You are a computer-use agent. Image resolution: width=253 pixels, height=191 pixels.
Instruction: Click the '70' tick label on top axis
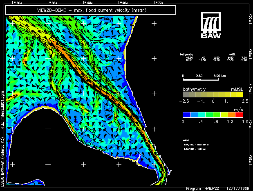160,2
